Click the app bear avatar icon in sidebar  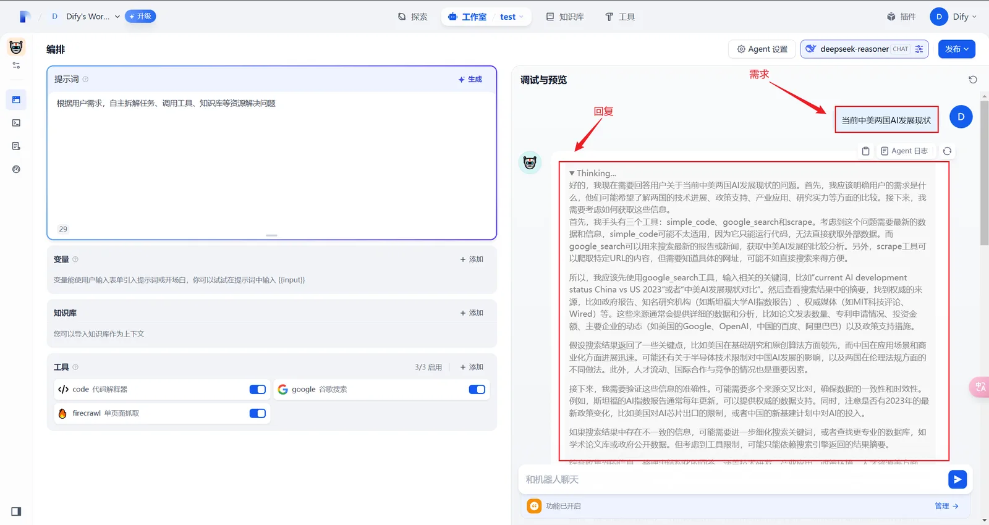[16, 47]
